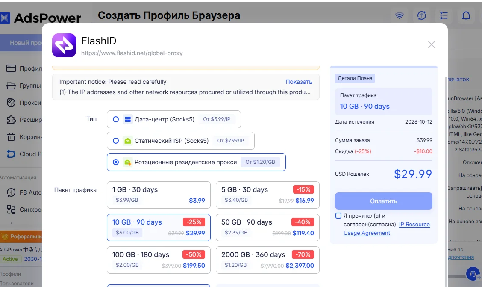Open Extensions puzzle icon in sidebar
Viewport: 482px width, 287px height.
[11, 120]
